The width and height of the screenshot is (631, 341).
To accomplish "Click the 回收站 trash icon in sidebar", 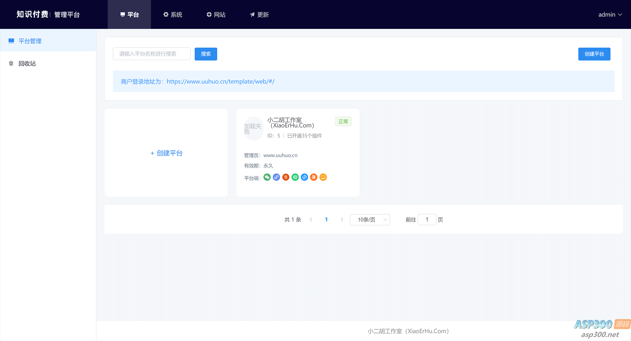I will tap(11, 63).
